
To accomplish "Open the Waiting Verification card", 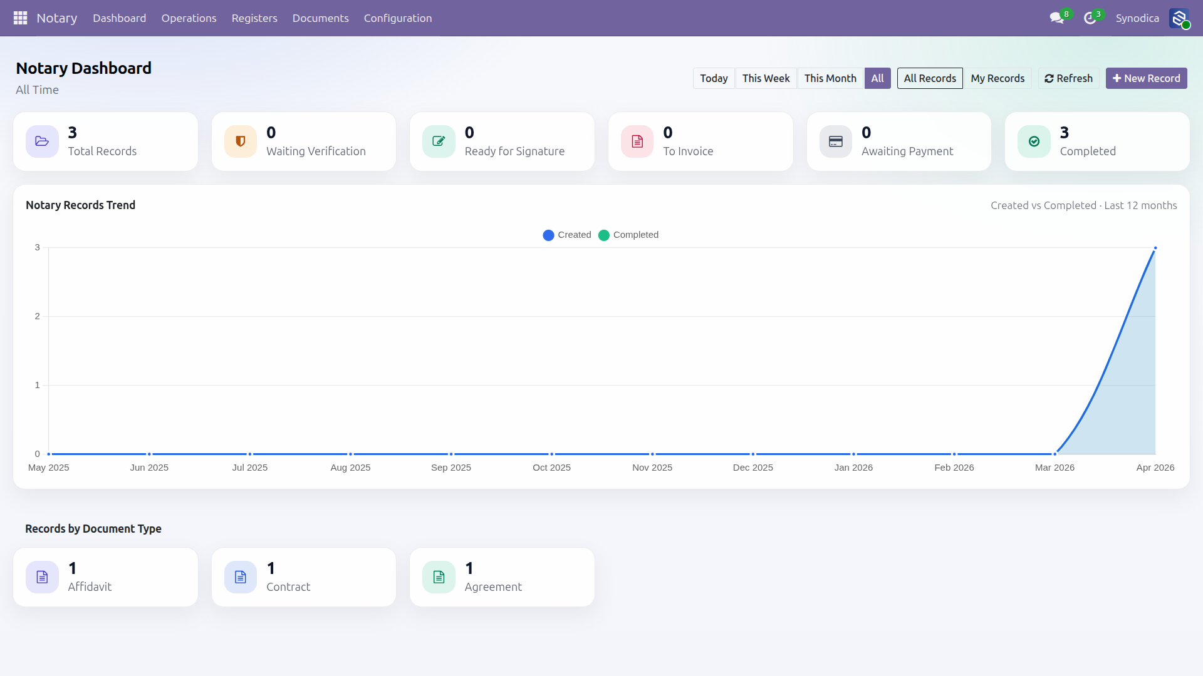I will pyautogui.click(x=304, y=141).
